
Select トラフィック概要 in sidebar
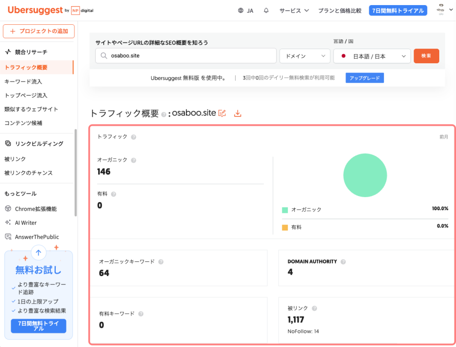36,67
